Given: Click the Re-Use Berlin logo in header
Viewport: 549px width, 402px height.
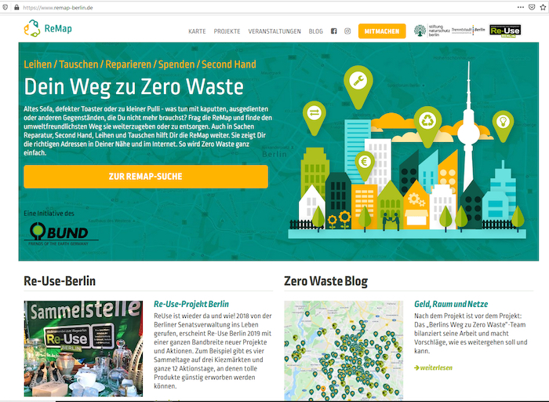Looking at the screenshot, I should tap(505, 31).
